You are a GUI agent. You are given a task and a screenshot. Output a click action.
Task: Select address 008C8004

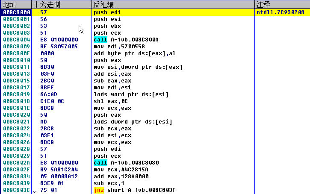[17, 40]
